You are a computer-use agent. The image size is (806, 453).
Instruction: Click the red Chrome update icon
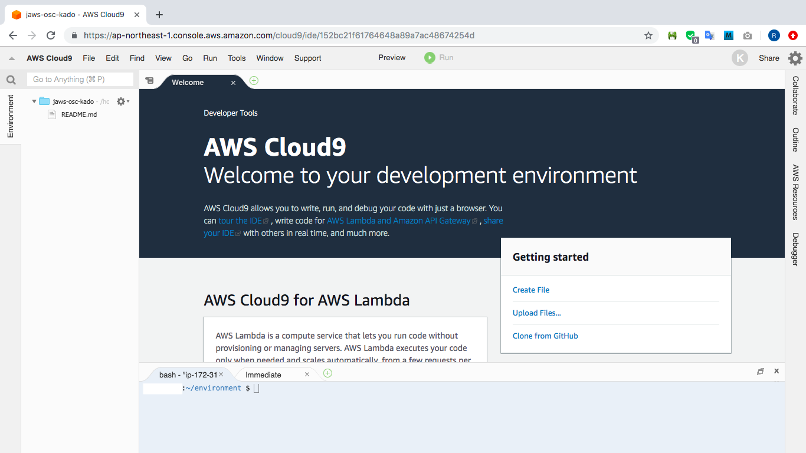click(x=793, y=35)
